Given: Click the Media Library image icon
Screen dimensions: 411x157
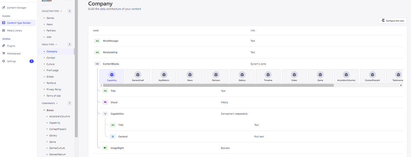Looking at the screenshot, I should coord(4,30).
